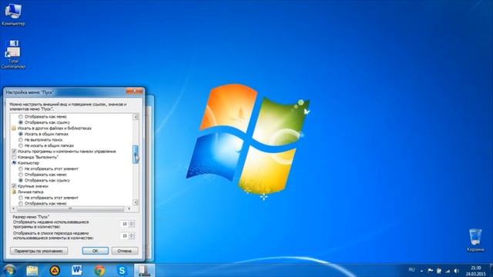This screenshot has height=277, width=493.
Task: Select the Total Commander desktop shortcut
Action: point(13,54)
